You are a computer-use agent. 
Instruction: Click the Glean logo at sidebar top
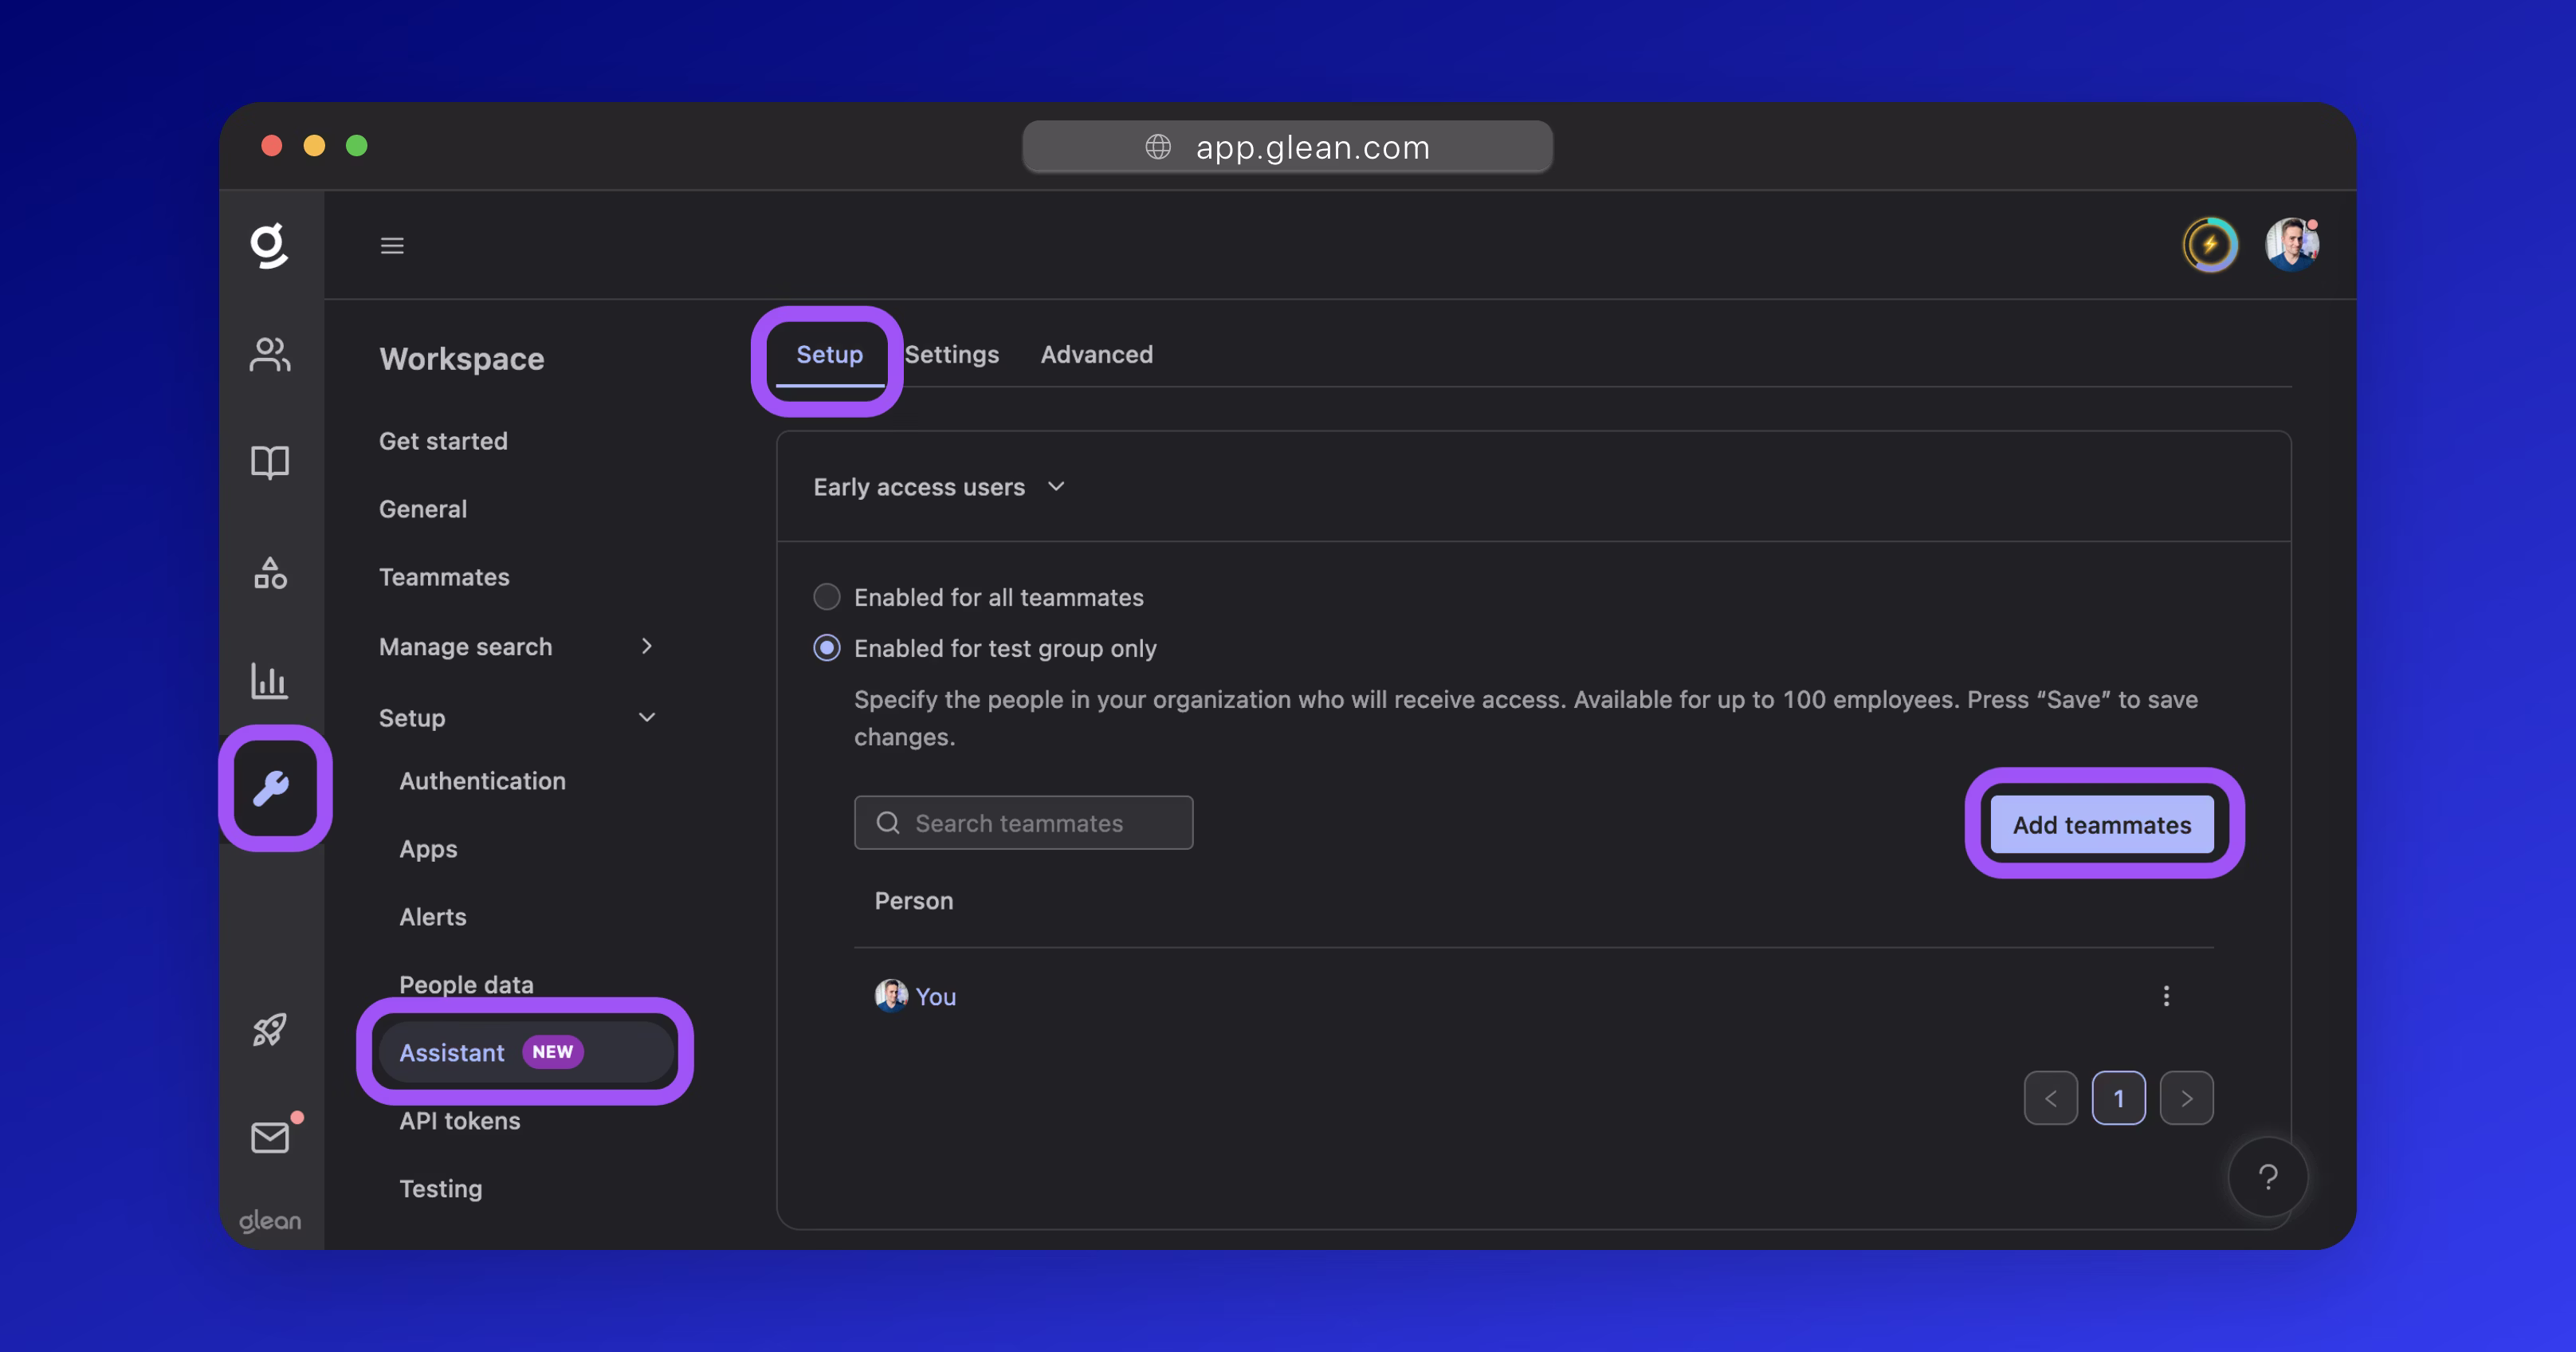pos(268,245)
